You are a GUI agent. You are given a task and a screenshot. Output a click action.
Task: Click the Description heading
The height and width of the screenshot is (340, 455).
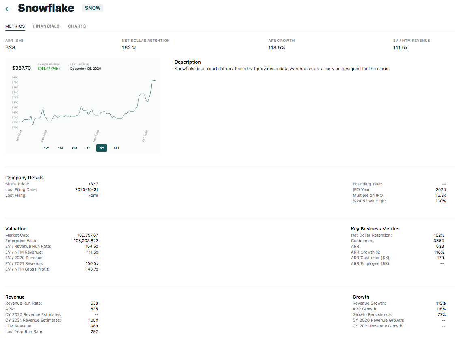(188, 62)
